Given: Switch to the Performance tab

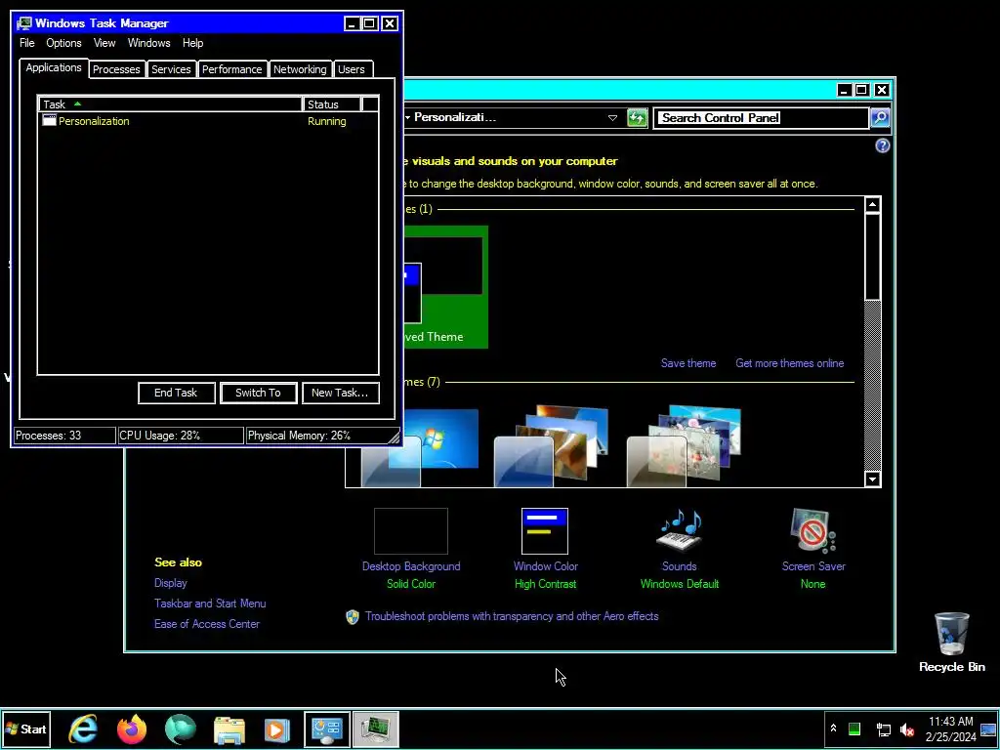Looking at the screenshot, I should coord(232,69).
